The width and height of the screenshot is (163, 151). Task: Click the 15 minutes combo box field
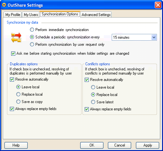click(x=134, y=37)
